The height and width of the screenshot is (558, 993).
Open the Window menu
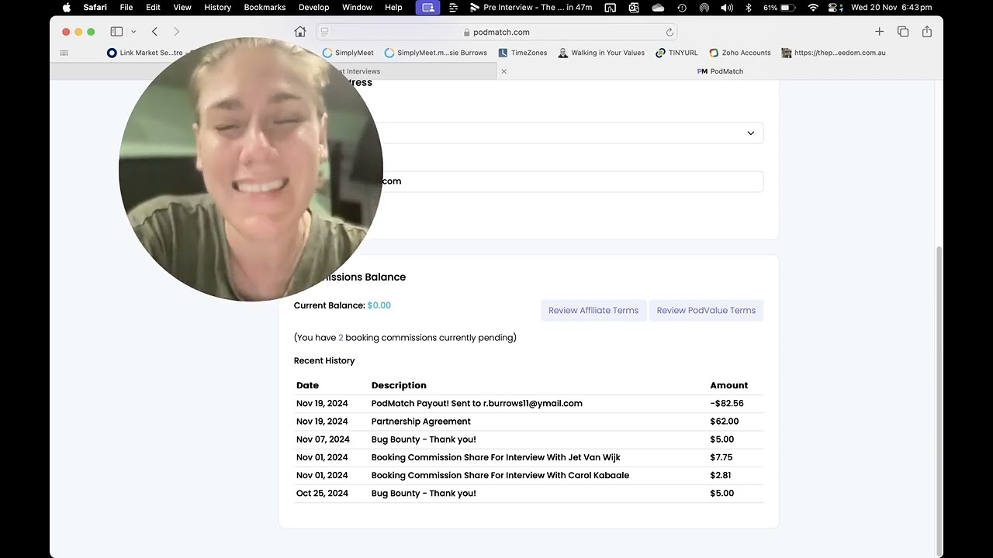[x=357, y=8]
